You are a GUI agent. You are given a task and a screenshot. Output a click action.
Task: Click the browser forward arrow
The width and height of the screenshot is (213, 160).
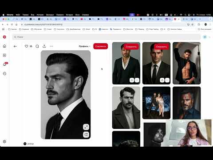click(x=8, y=24)
